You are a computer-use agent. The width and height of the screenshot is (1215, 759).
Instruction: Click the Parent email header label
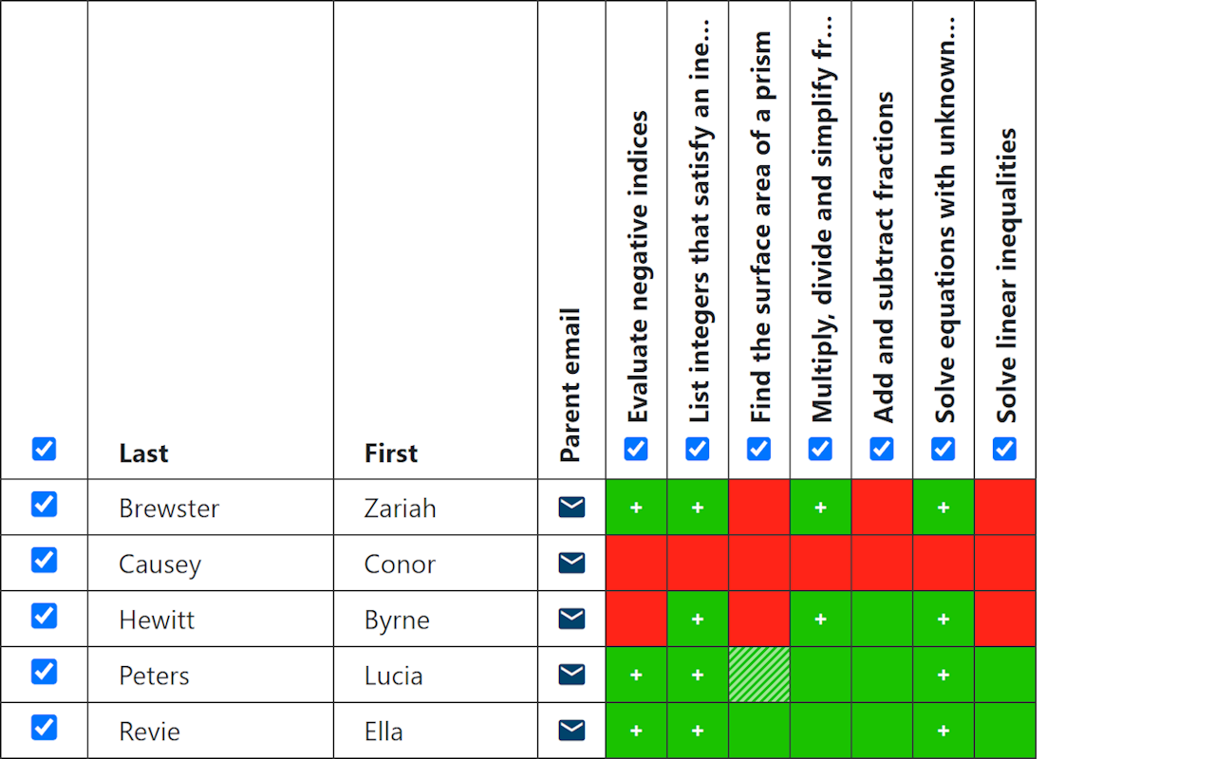click(571, 379)
